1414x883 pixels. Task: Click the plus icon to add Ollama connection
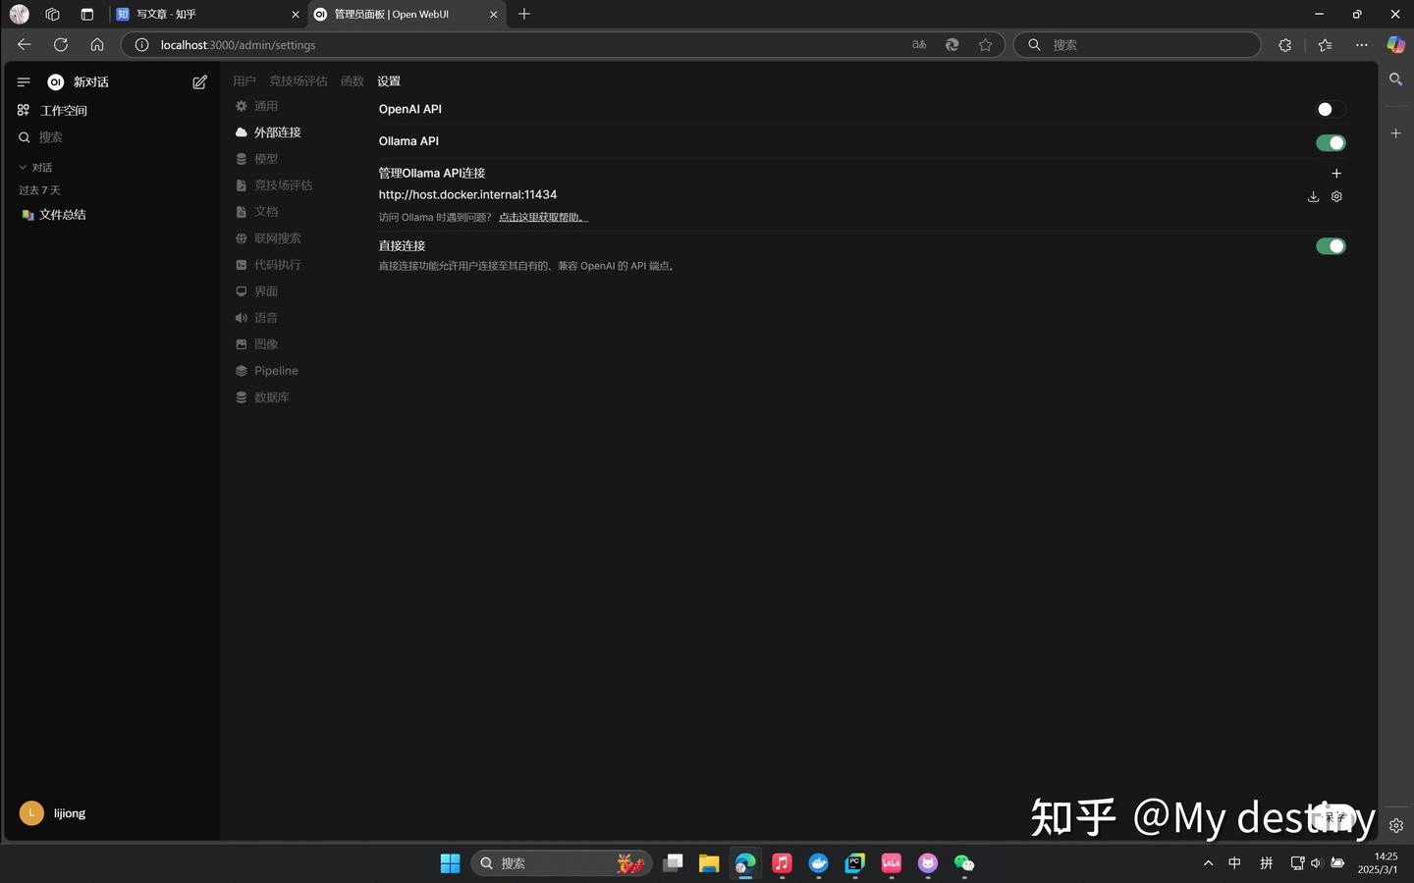coord(1335,174)
